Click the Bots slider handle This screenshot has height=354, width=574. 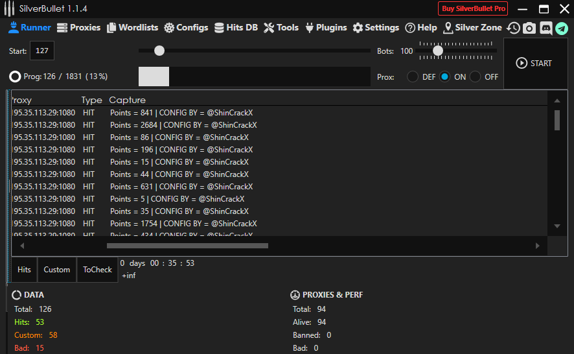pyautogui.click(x=438, y=51)
